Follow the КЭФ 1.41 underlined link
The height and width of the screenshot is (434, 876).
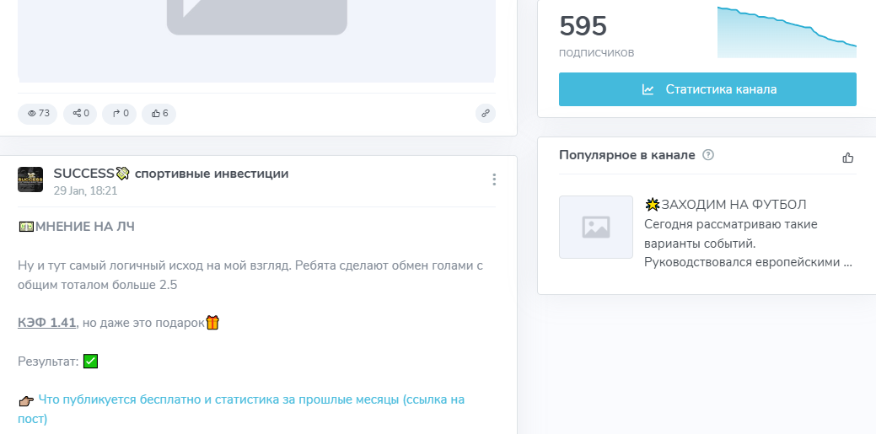(x=47, y=323)
